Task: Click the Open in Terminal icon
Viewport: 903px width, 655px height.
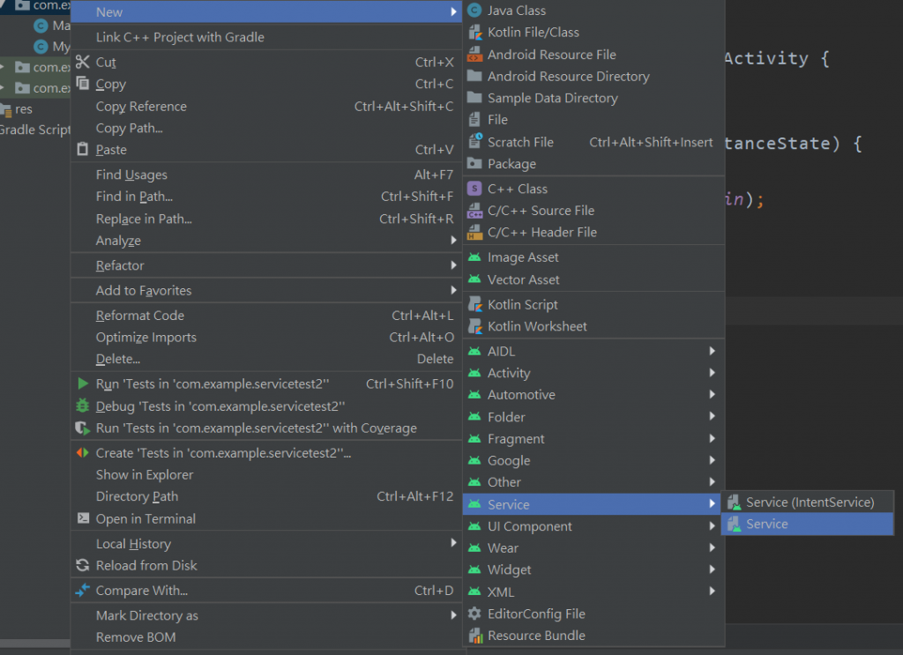Action: pyautogui.click(x=83, y=518)
